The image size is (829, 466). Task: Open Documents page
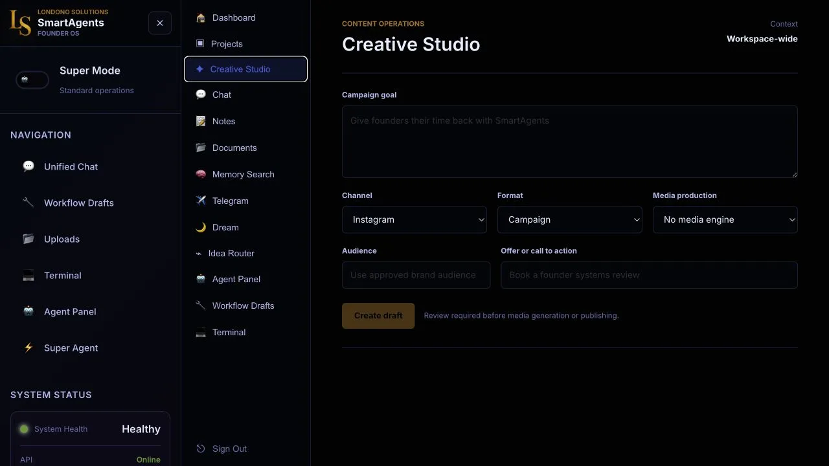click(x=245, y=148)
